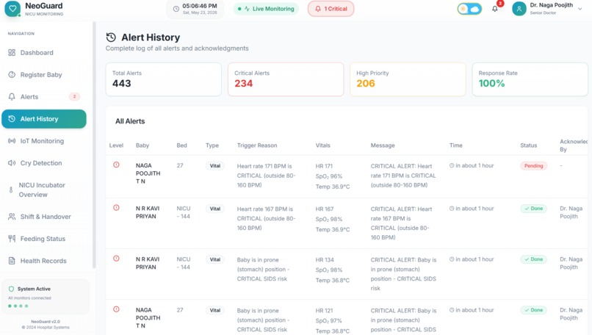The height and width of the screenshot is (335, 592).
Task: Click the sidebar vertical scrollbar
Action: [94, 145]
